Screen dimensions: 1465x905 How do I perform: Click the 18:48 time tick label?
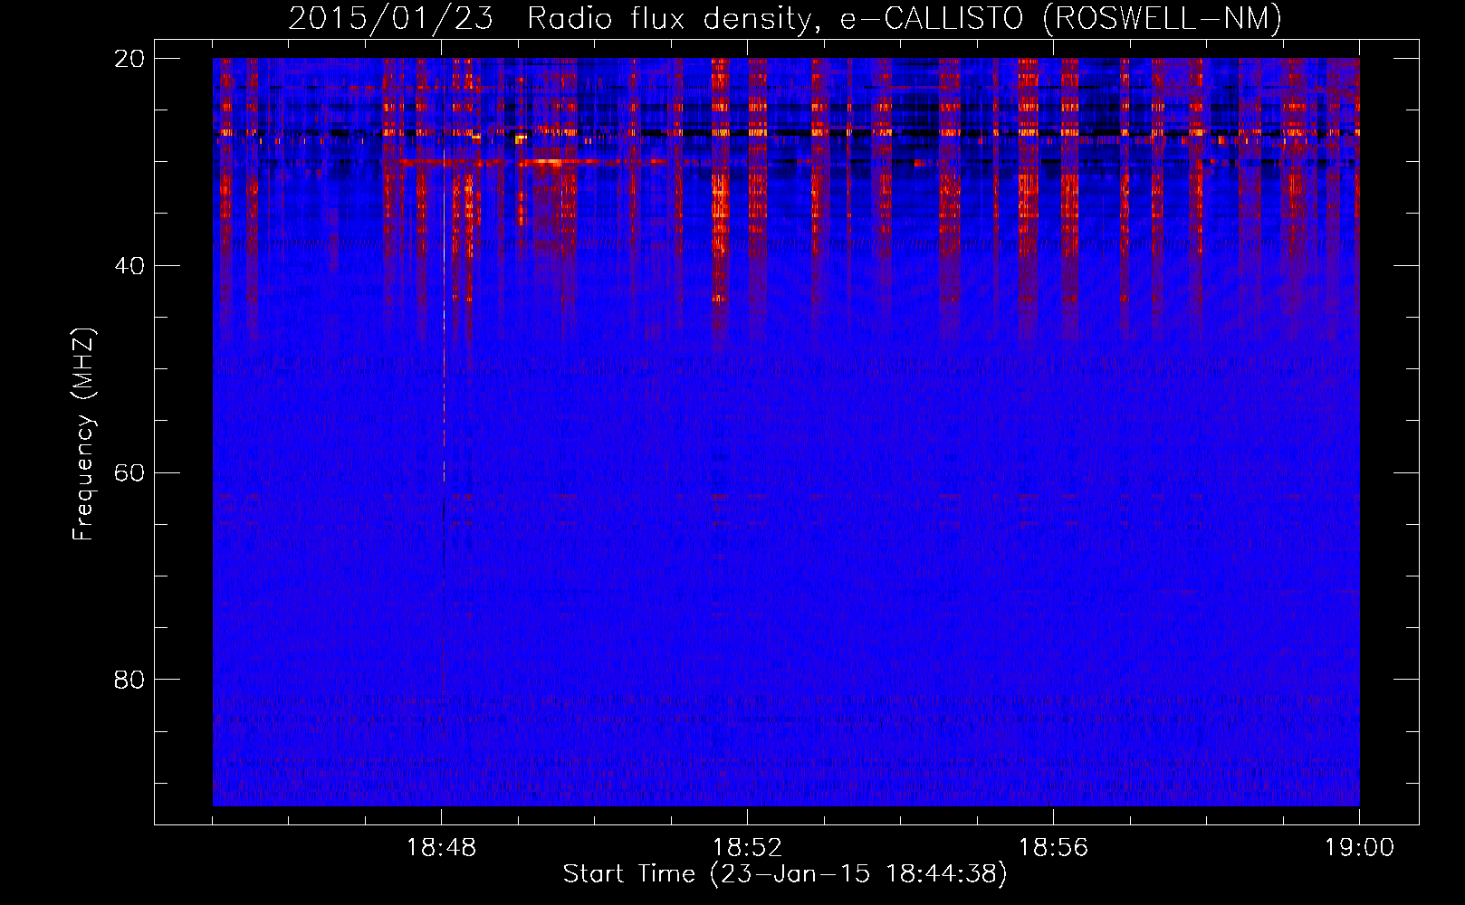point(442,848)
